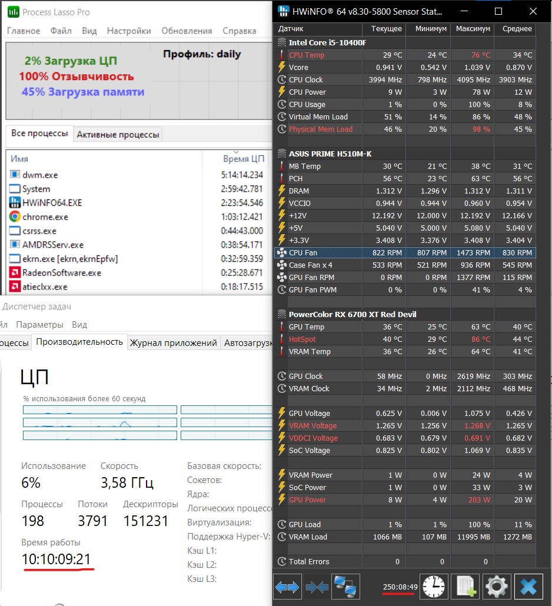Viewport: 552px width, 606px height.
Task: Open Вид menu in Process Lasso
Action: 89,31
